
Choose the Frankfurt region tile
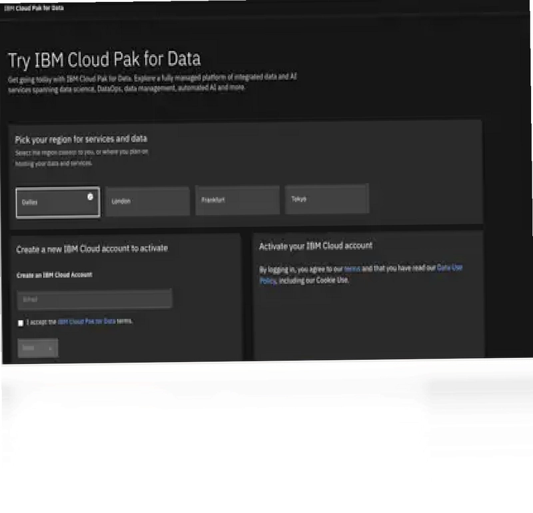[237, 200]
